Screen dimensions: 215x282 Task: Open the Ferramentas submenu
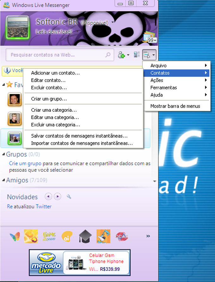point(176,88)
